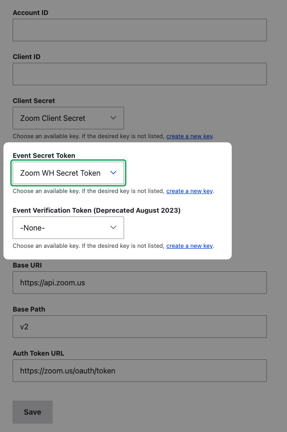This screenshot has width=287, height=432.
Task: Open the Client Secret dropdown
Action: tap(68, 118)
